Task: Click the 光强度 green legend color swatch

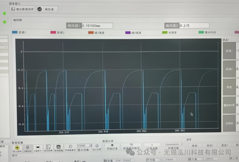Action: point(164,32)
